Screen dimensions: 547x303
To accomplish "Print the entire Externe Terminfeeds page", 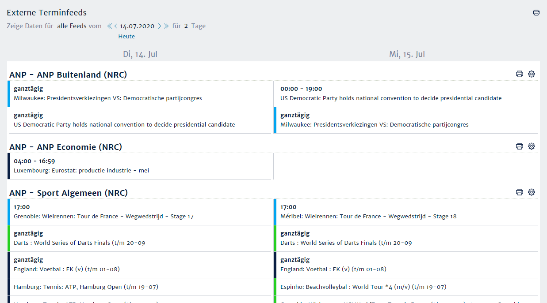I will (536, 13).
